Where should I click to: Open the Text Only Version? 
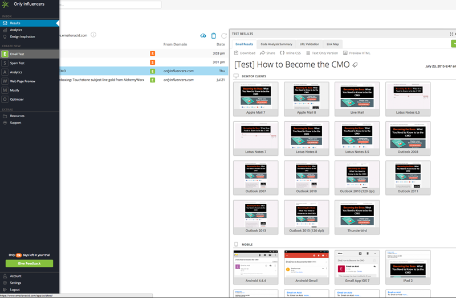click(x=322, y=53)
